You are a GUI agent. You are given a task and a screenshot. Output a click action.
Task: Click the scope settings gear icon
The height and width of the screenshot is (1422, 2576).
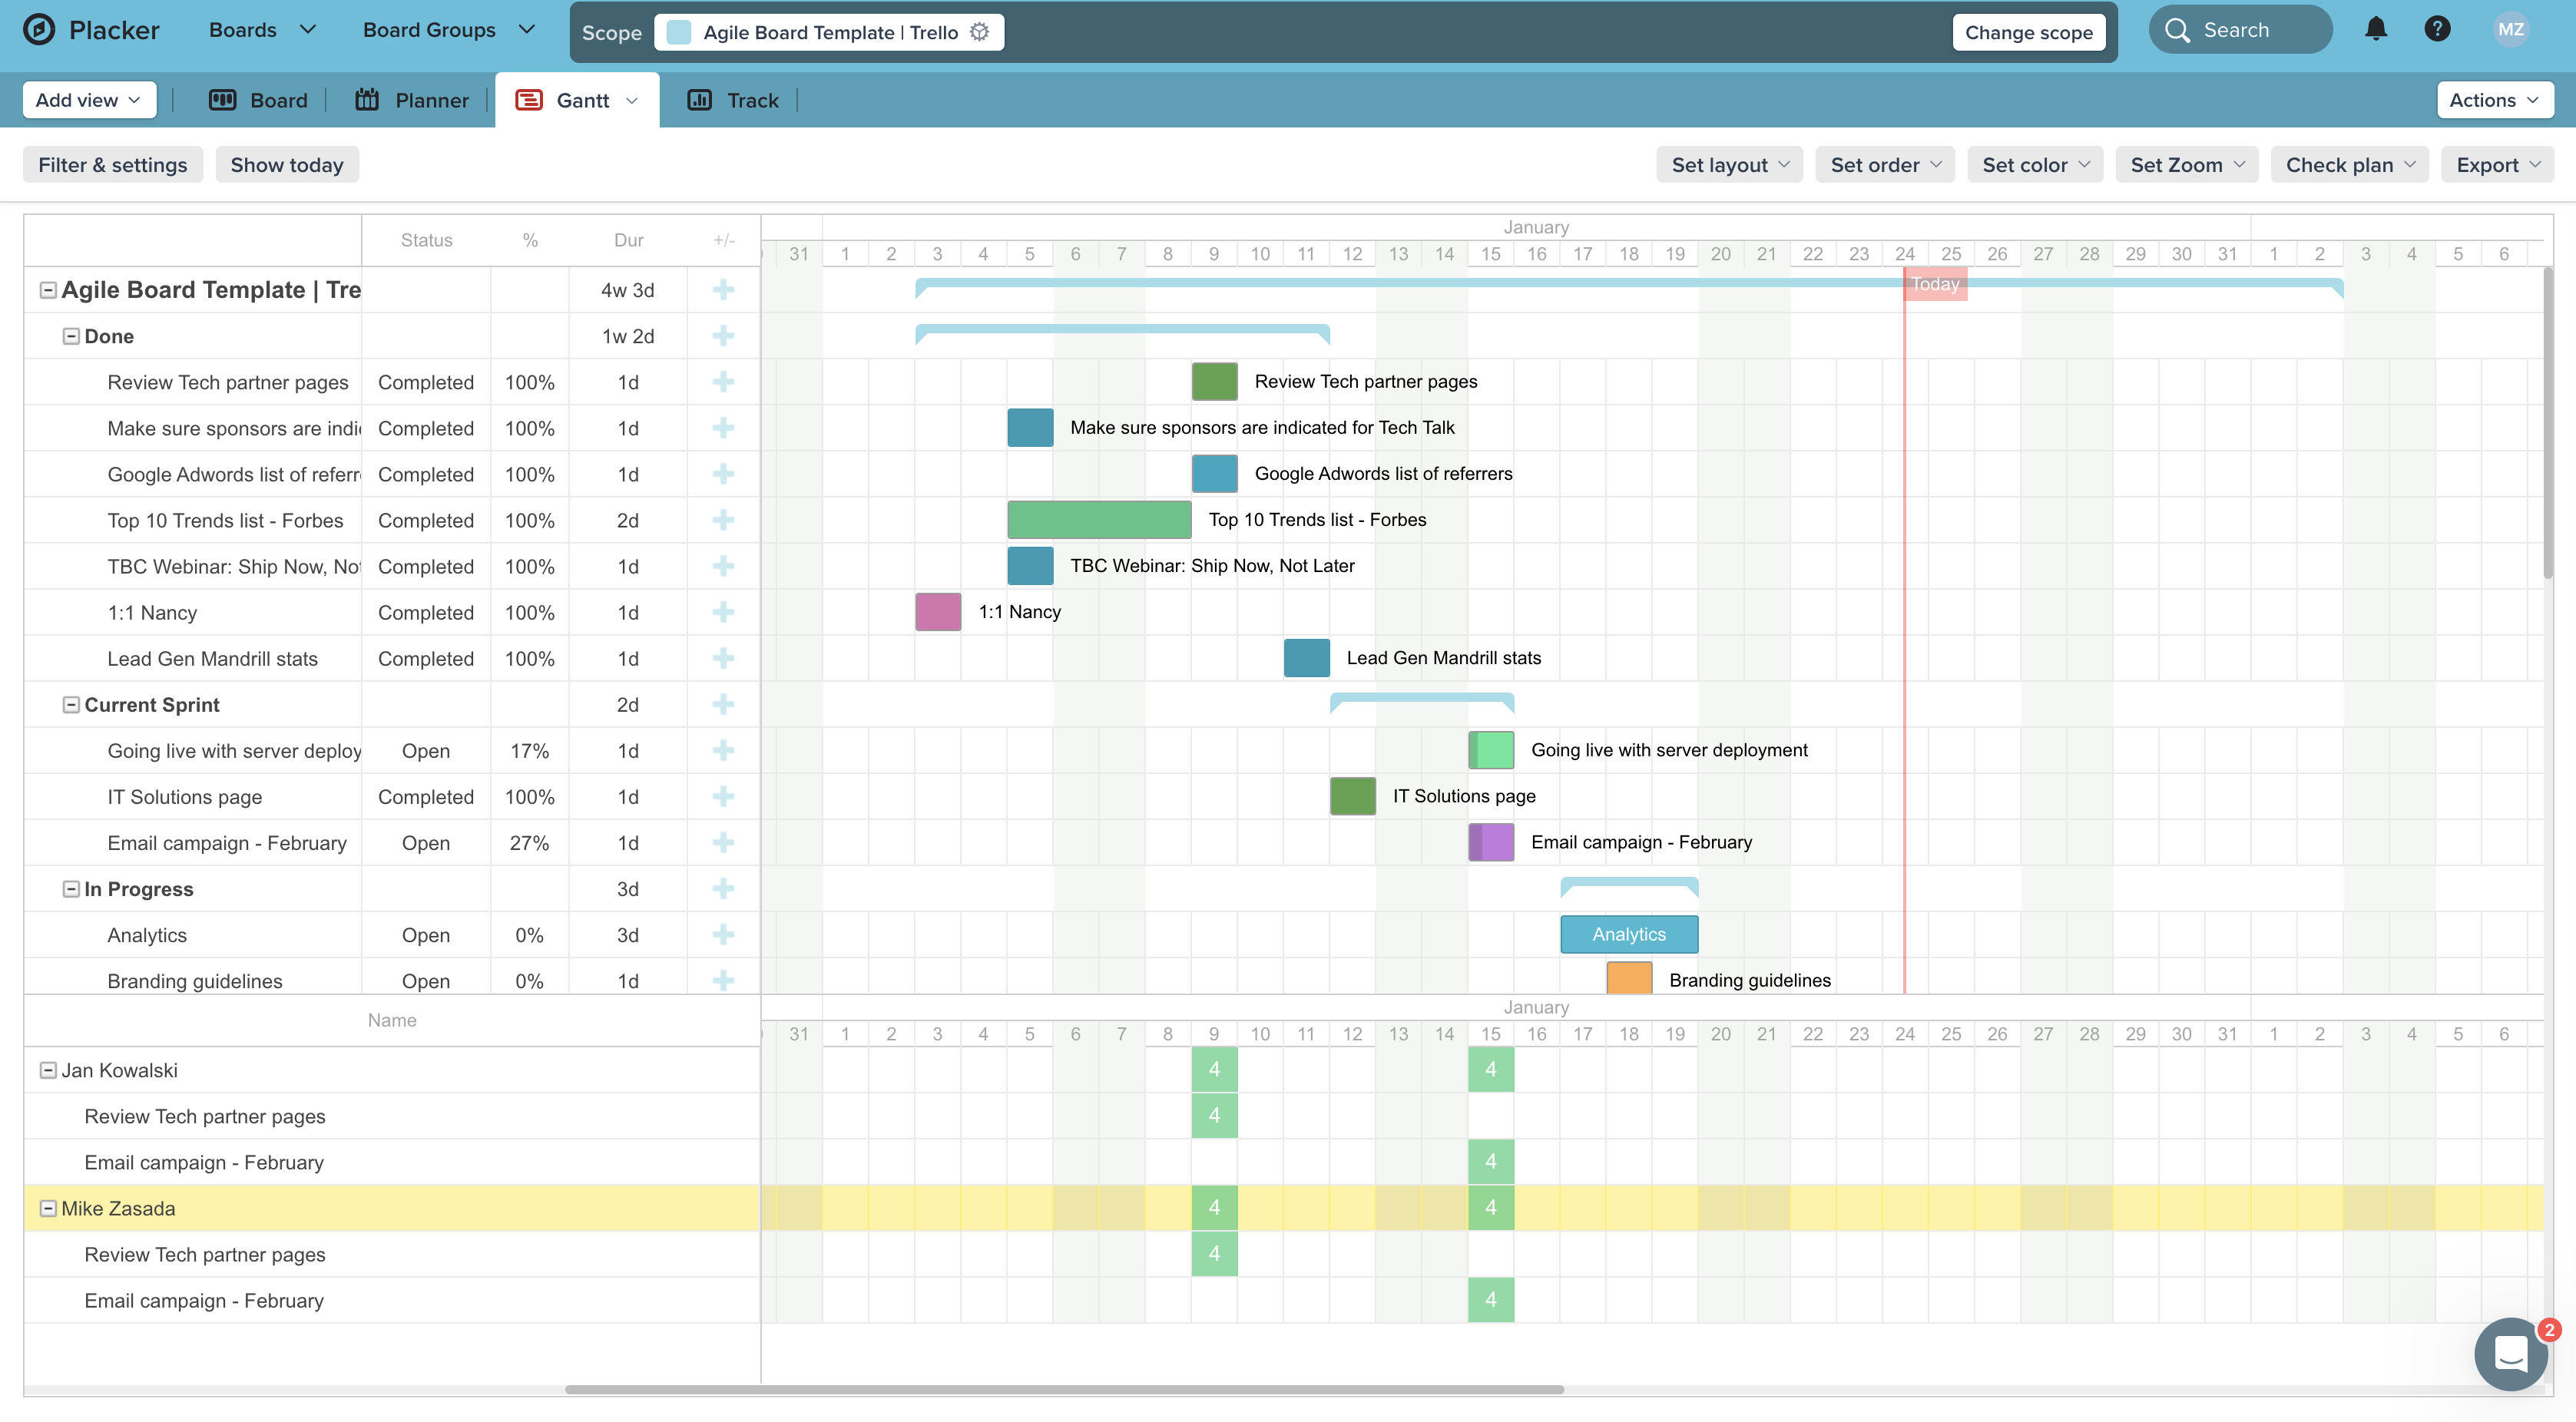click(x=980, y=32)
